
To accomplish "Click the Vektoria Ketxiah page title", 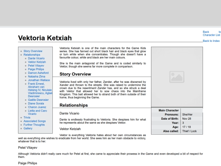I will click(x=45, y=38).
